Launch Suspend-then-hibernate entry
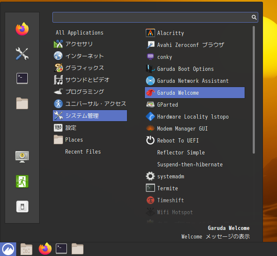 (x=195, y=164)
